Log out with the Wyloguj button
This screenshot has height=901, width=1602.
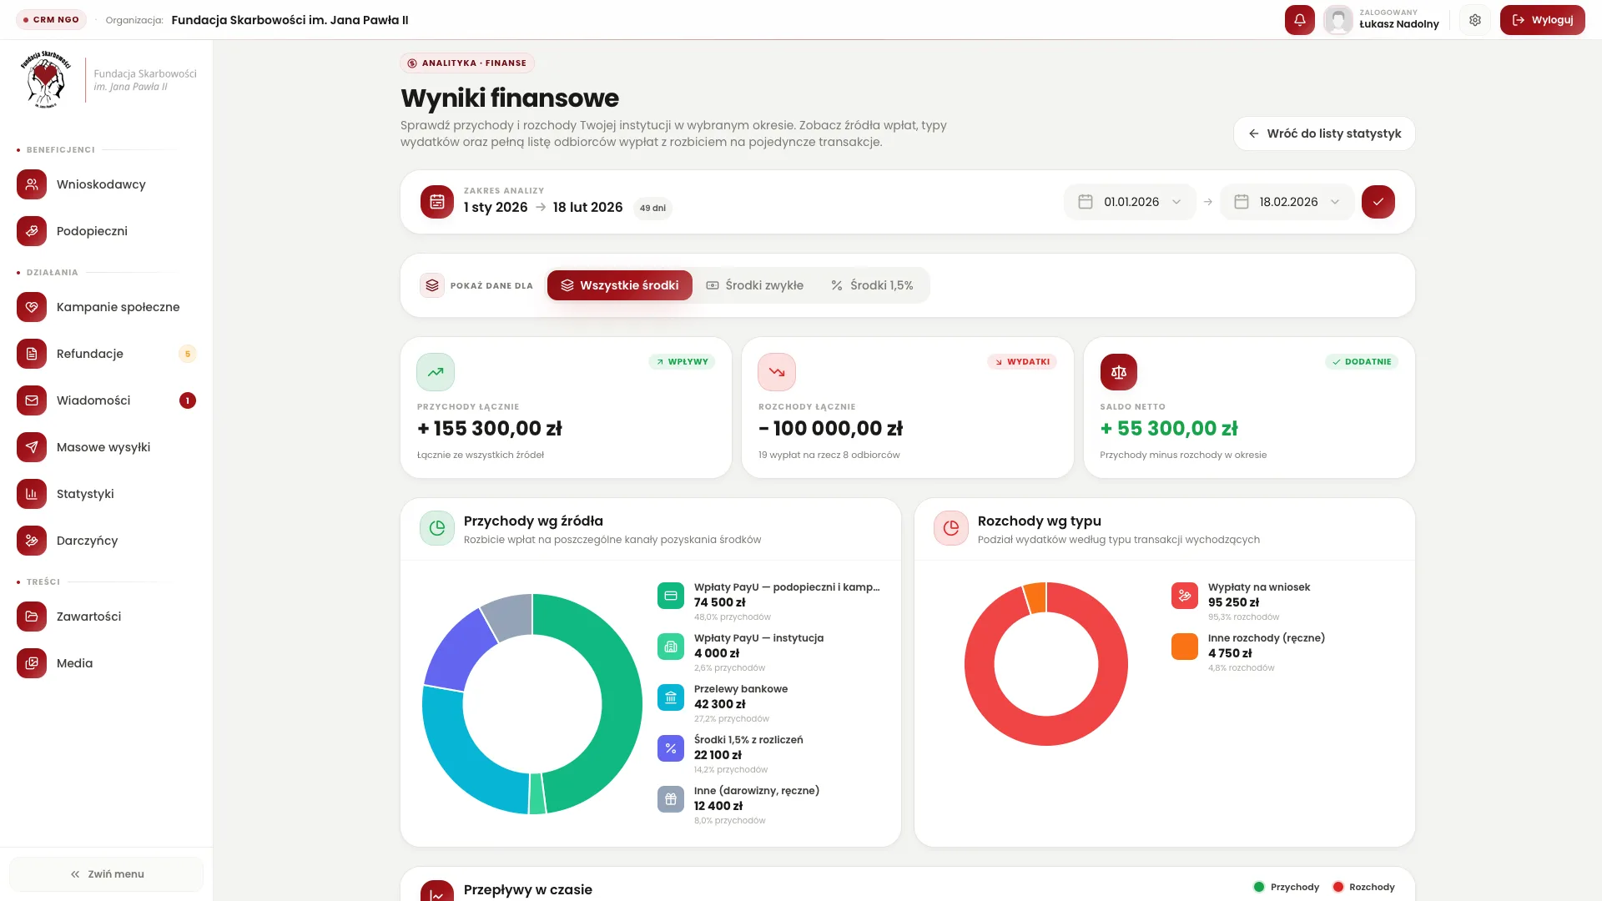(1542, 20)
